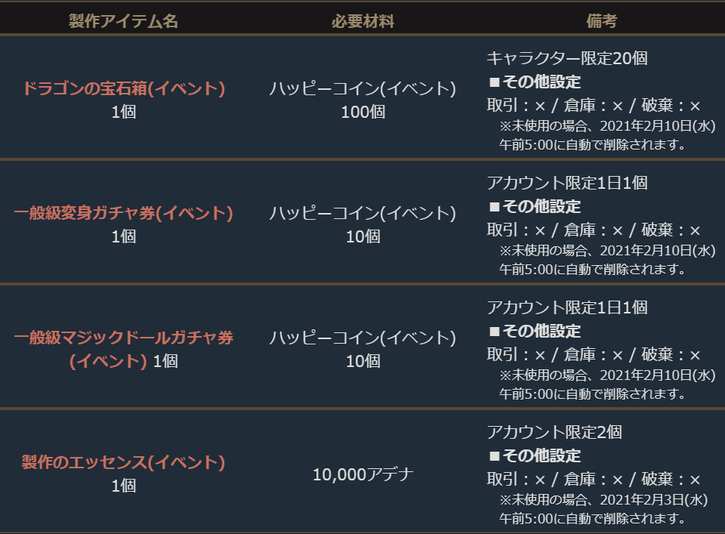
Task: Click the アカウント限定2個 remark
Action: pos(554,432)
